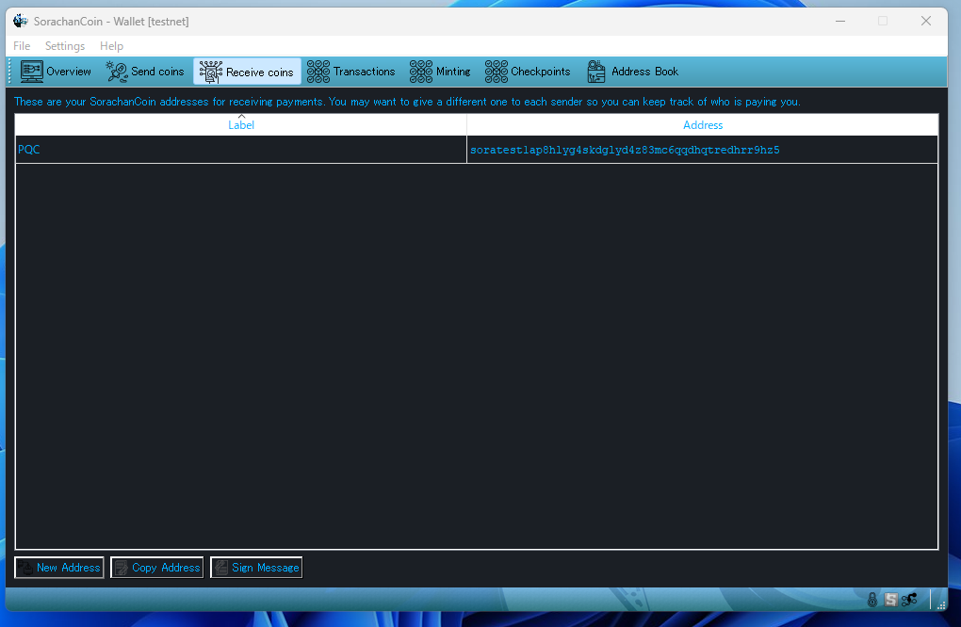Viewport: 961px width, 627px height.
Task: Select the PQC label row
Action: click(x=240, y=150)
